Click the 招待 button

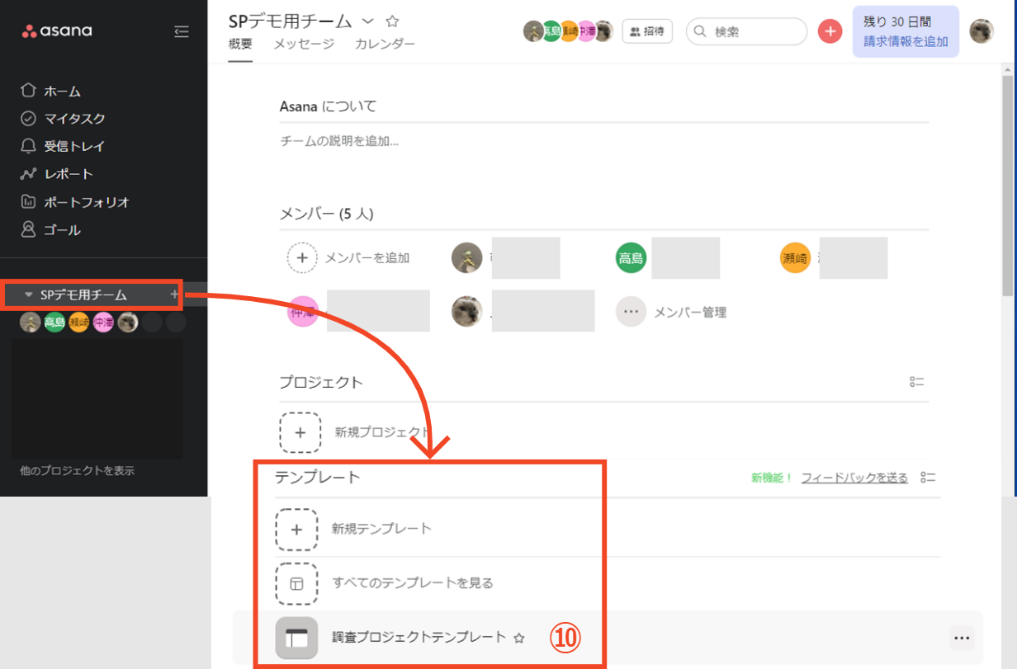[647, 31]
